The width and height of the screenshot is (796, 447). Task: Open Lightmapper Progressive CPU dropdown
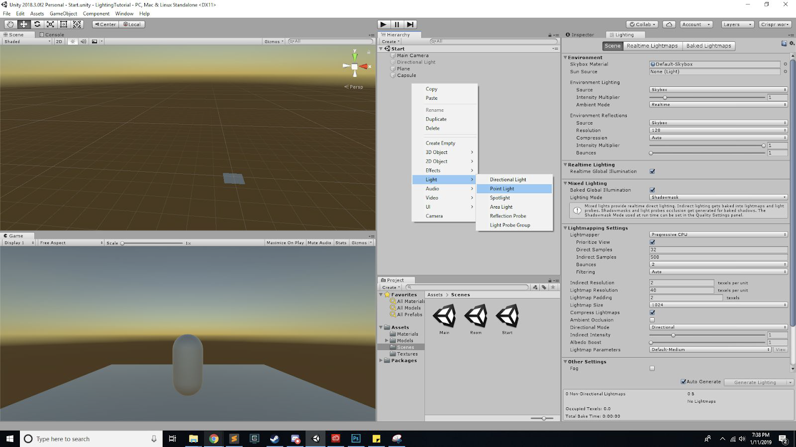pyautogui.click(x=718, y=234)
